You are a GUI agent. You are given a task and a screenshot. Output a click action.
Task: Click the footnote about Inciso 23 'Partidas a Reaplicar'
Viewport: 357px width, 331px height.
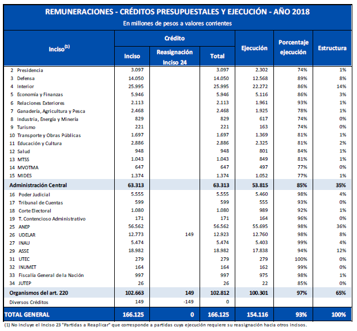pyautogui.click(x=156, y=325)
